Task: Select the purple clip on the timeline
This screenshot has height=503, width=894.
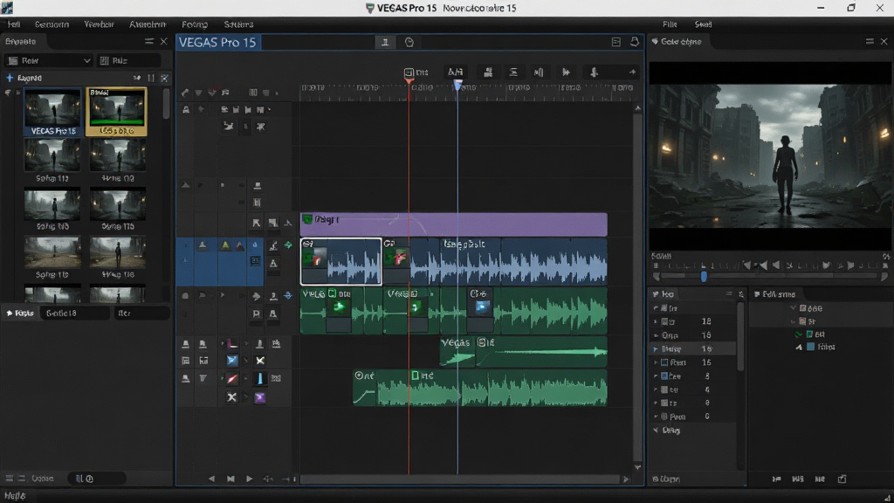Action: pyautogui.click(x=454, y=224)
